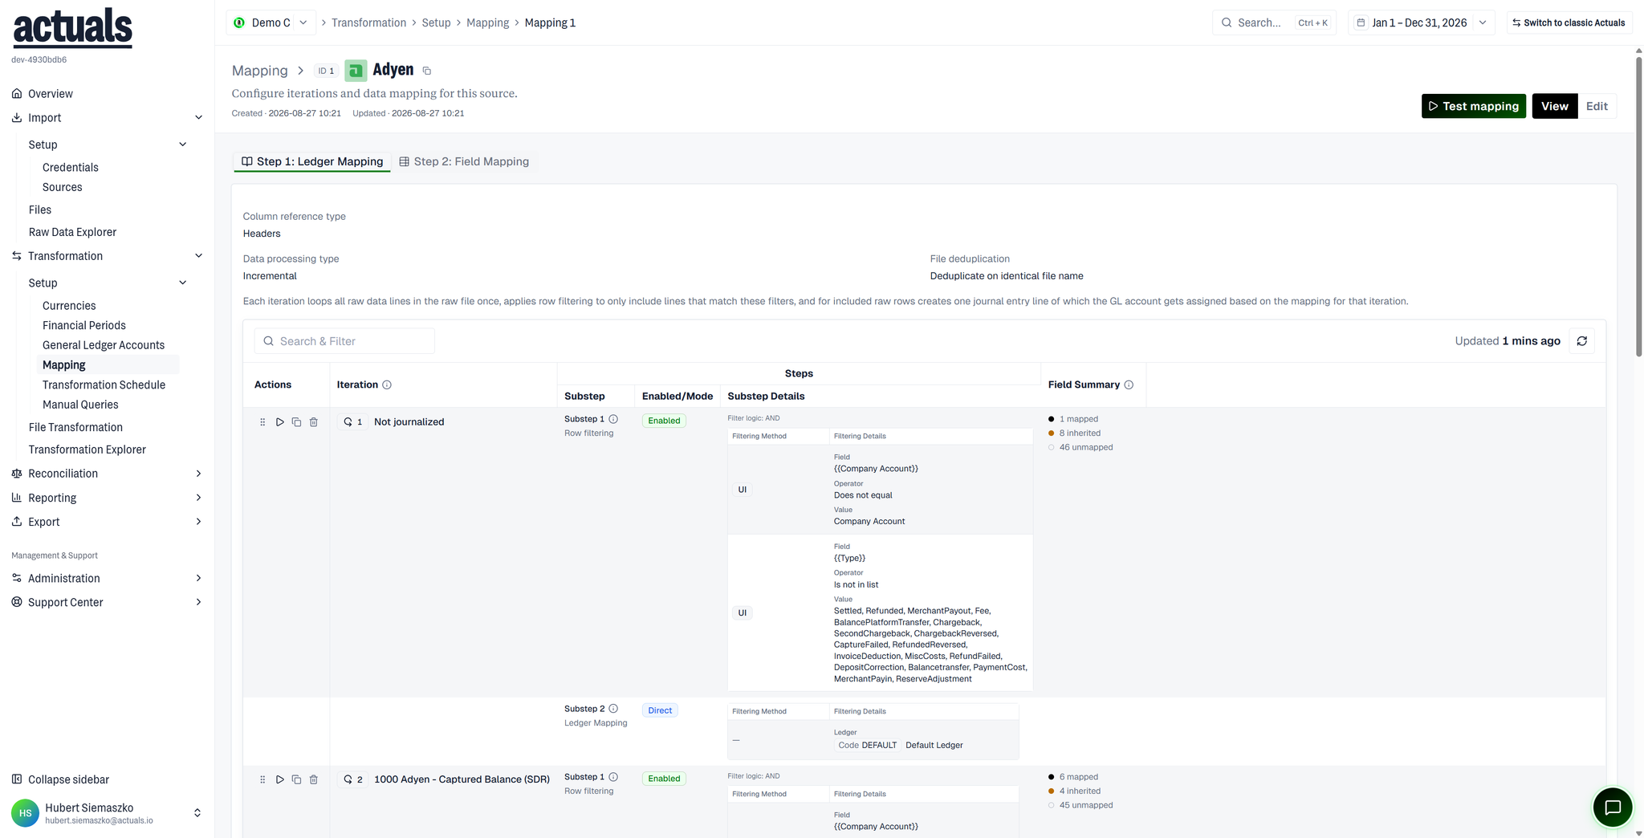Open the user account menu for Hubert Siemaszko

tap(107, 813)
